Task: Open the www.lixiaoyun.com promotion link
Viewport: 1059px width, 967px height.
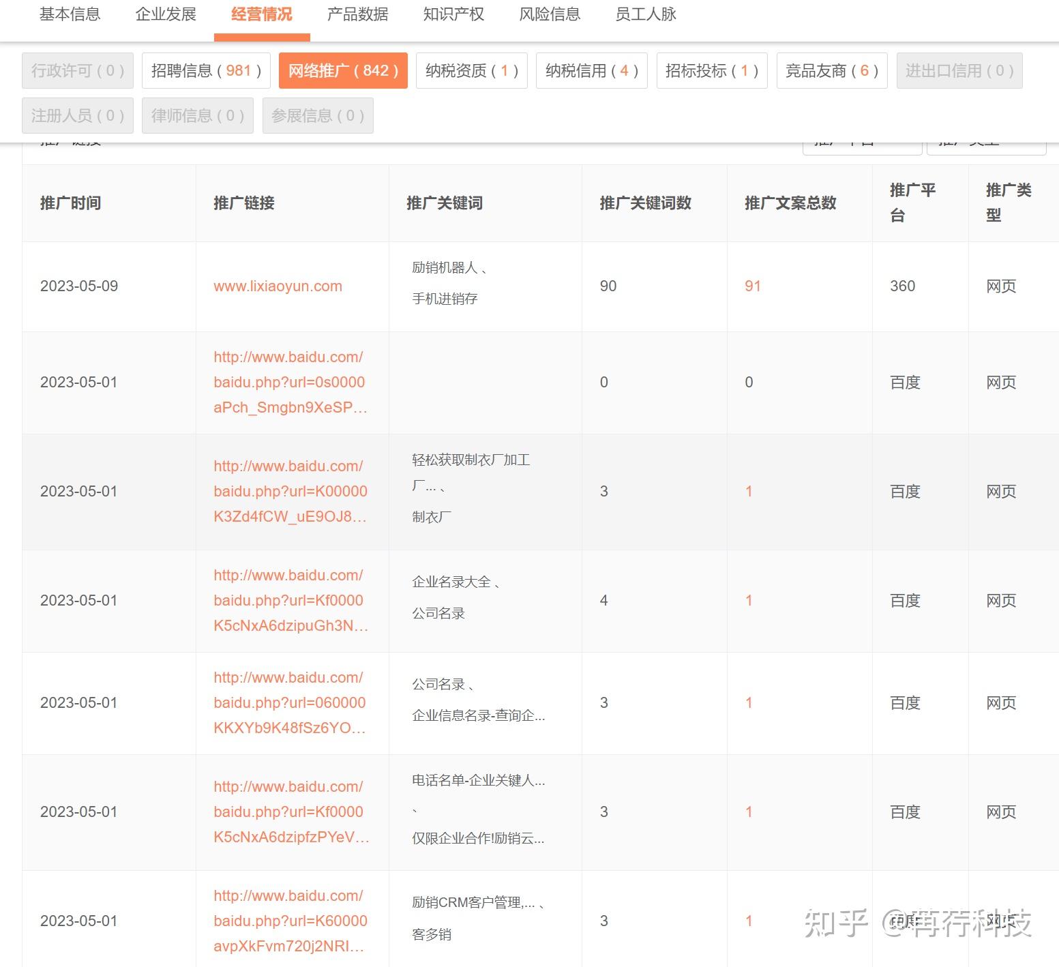Action: pos(278,286)
